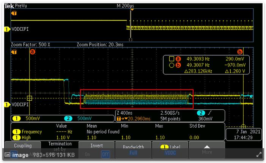Click the Zoom Factor: 500 X text

point(30,45)
